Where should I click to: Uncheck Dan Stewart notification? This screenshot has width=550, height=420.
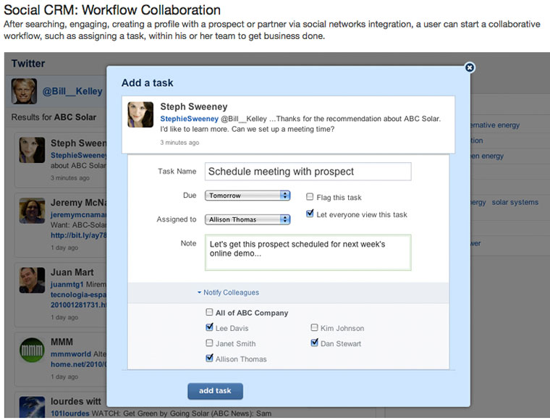point(314,343)
